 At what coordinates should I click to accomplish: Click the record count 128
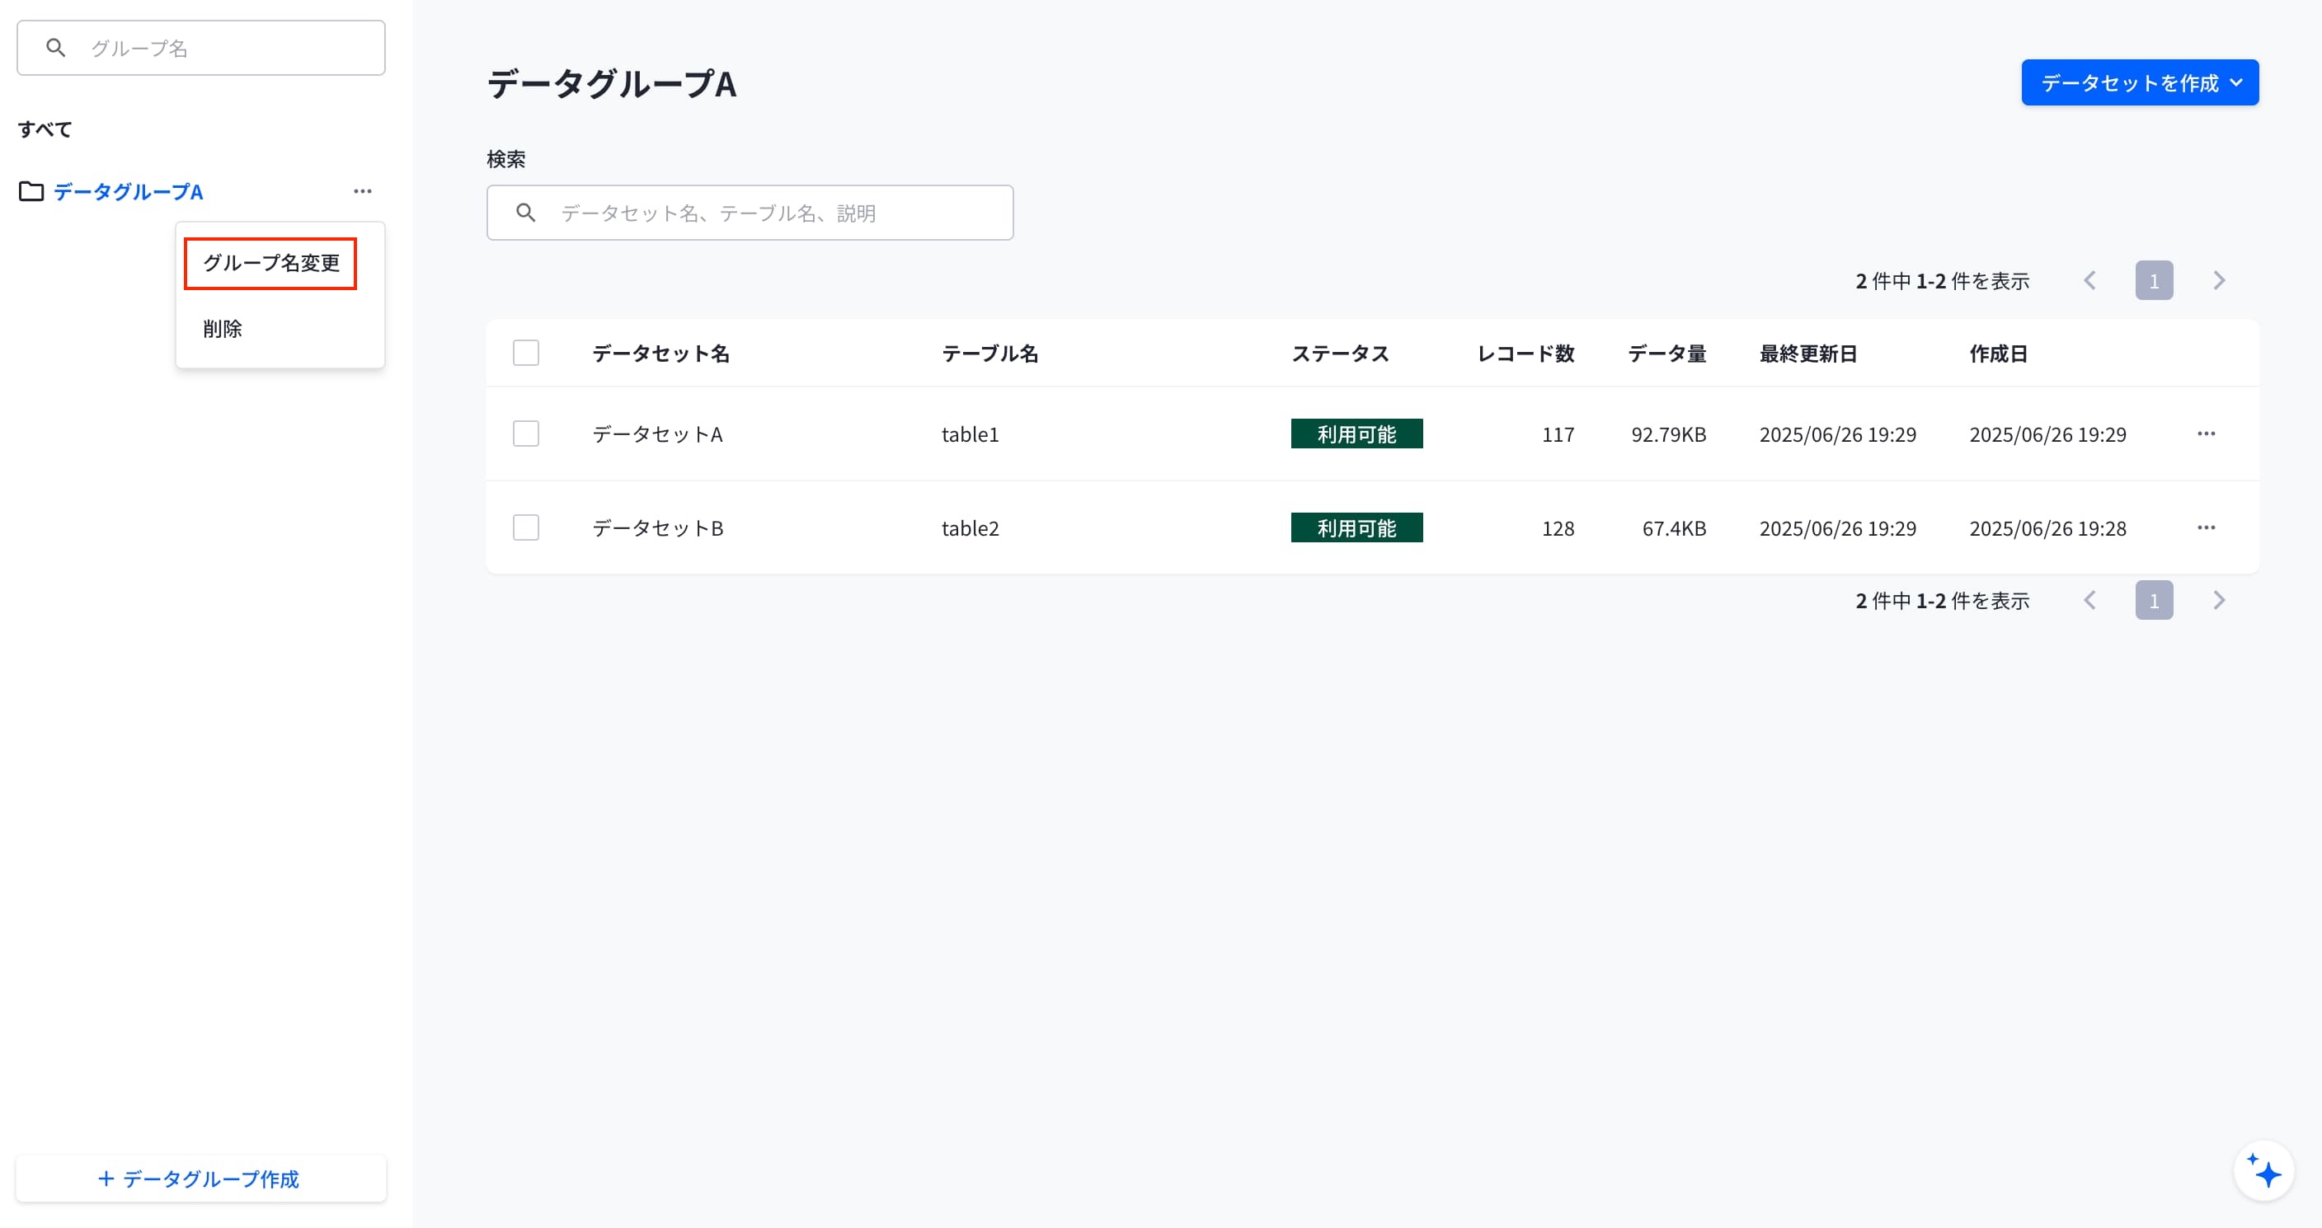(1558, 528)
